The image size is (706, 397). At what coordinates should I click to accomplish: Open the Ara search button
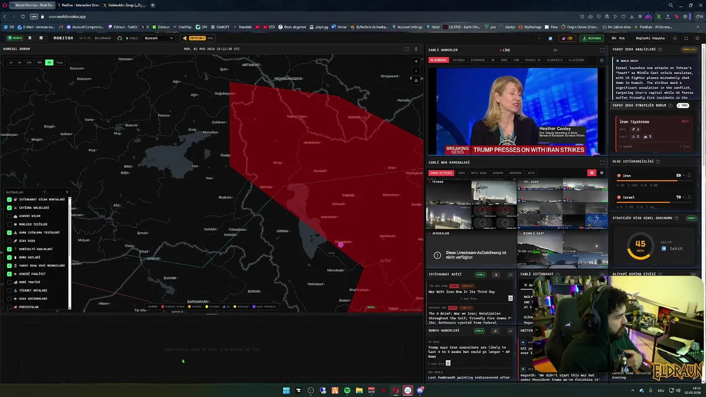tap(618, 38)
